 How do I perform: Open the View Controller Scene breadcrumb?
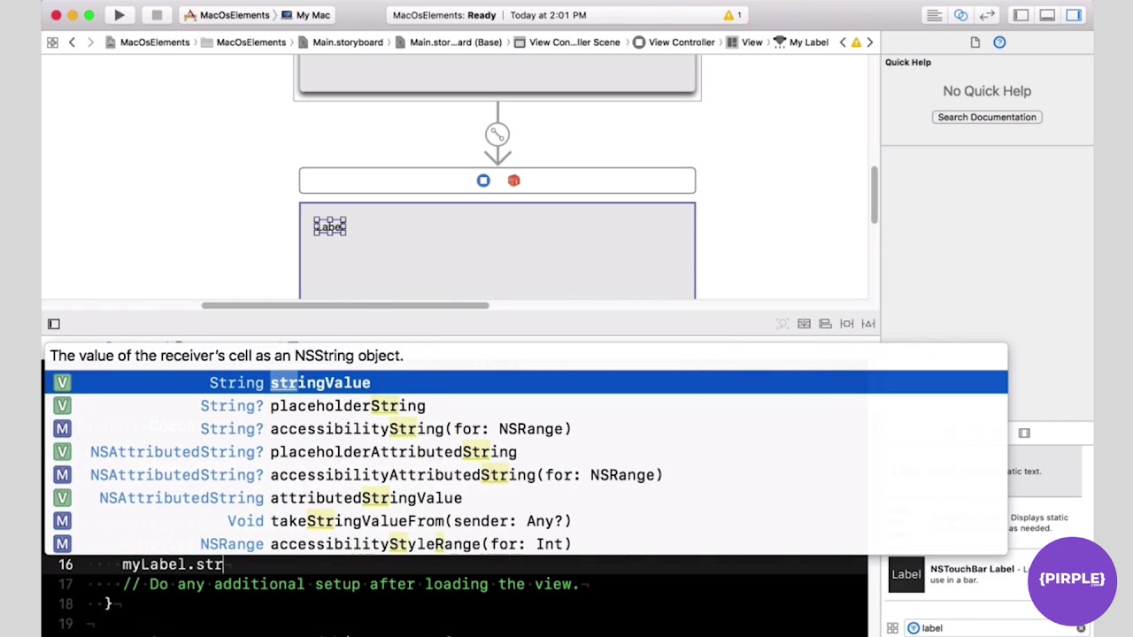pyautogui.click(x=567, y=42)
